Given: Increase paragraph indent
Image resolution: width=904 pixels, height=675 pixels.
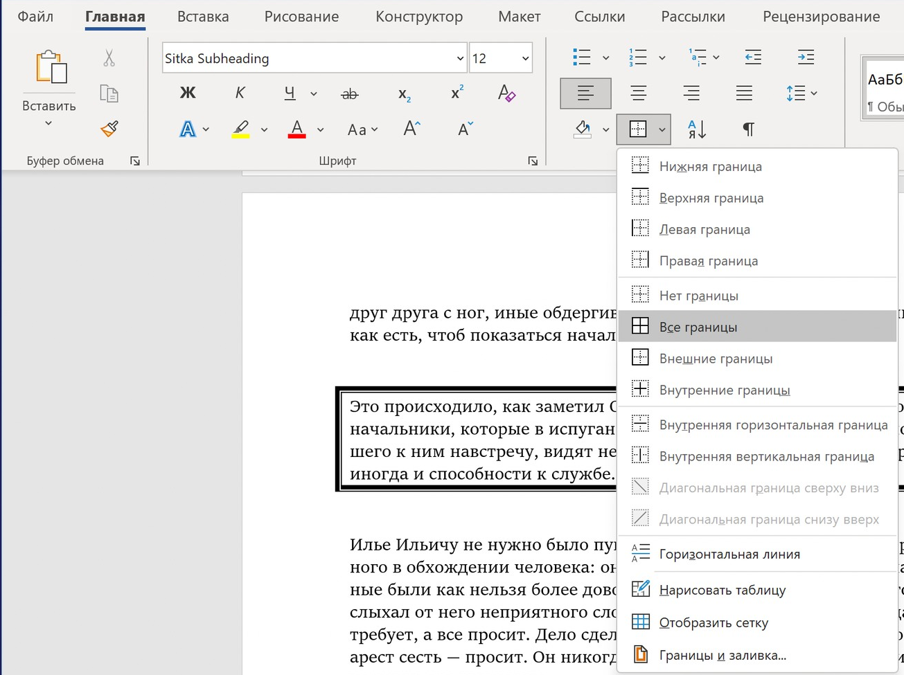Looking at the screenshot, I should 806,57.
